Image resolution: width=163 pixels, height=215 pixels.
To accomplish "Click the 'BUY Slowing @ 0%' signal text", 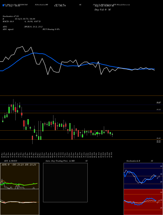I will click(x=51, y=29).
